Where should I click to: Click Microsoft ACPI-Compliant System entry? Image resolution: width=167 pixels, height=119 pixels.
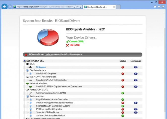coord(53,106)
